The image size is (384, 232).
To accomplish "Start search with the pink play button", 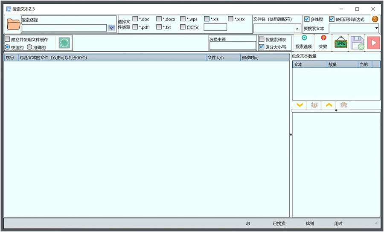I will [373, 43].
